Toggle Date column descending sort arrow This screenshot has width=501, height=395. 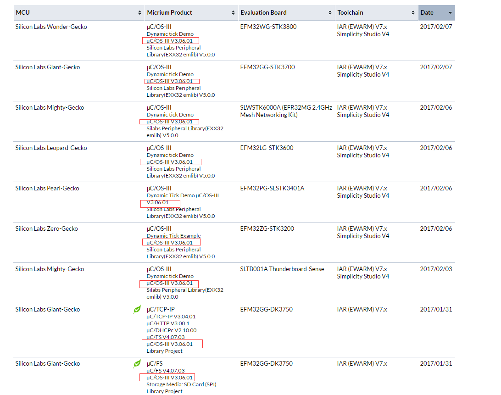(x=450, y=13)
